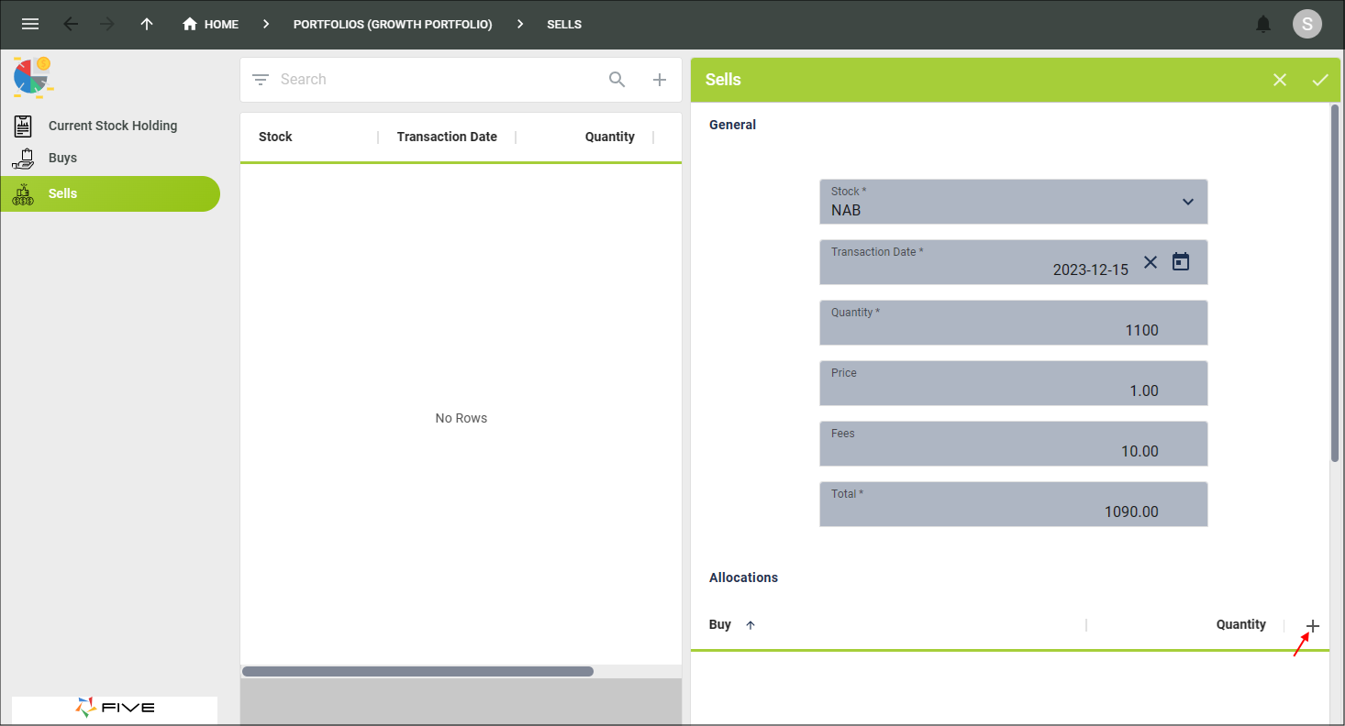Sort list by Stock column header
The image size is (1345, 726).
[x=275, y=137]
